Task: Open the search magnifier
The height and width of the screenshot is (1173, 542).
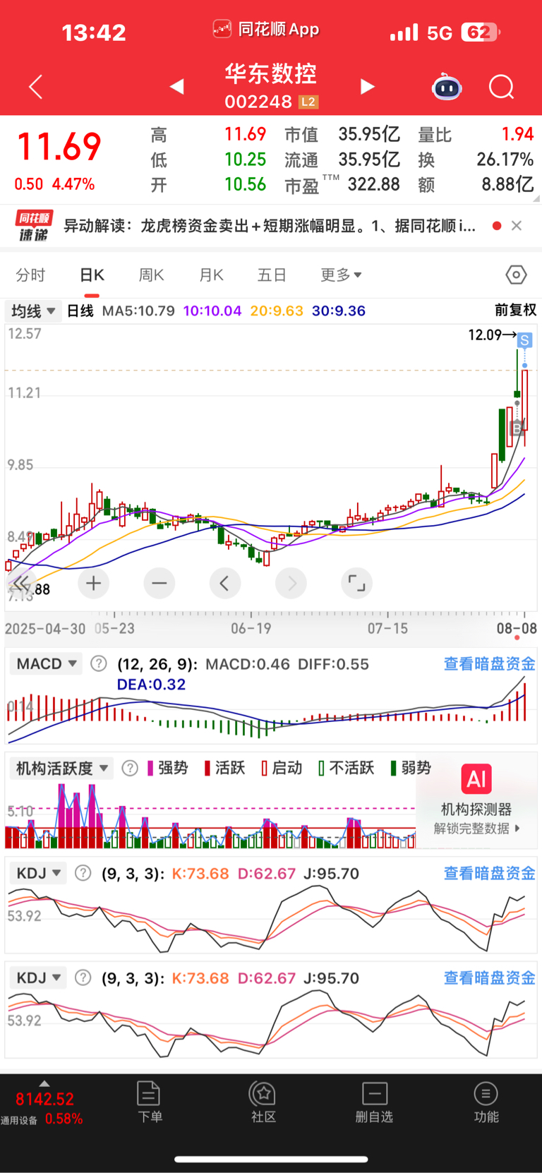Action: 502,88
